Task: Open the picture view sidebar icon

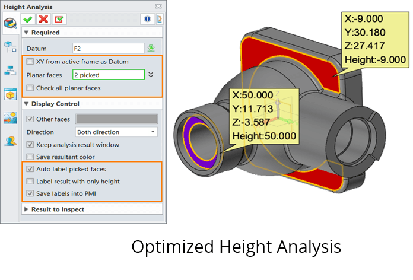Action: coord(10,117)
